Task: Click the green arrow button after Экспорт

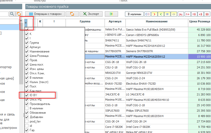Action: (111, 14)
